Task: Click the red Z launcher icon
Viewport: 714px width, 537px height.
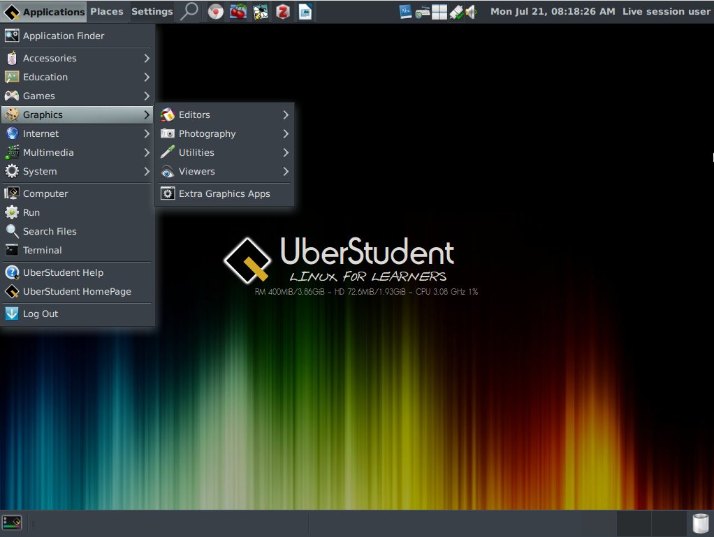Action: tap(283, 11)
